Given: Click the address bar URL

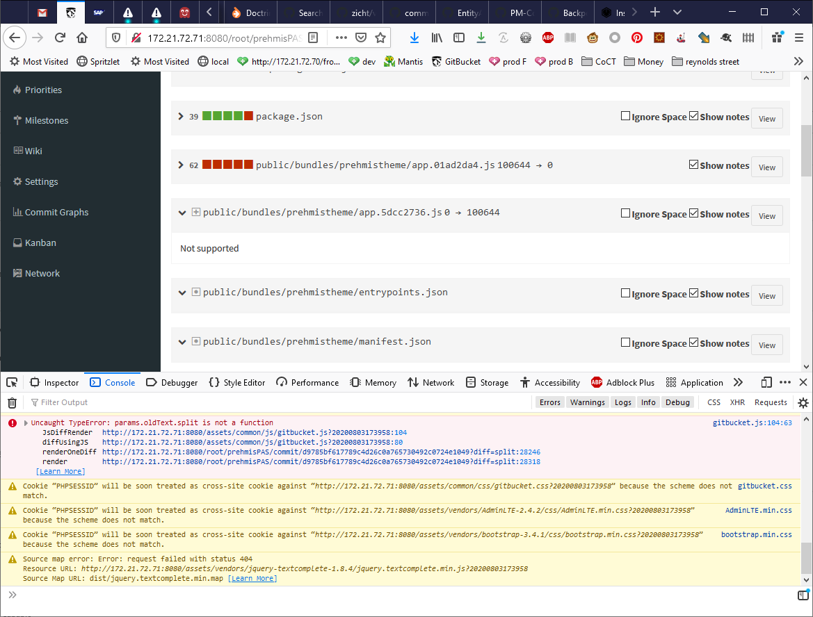Looking at the screenshot, I should coord(224,38).
